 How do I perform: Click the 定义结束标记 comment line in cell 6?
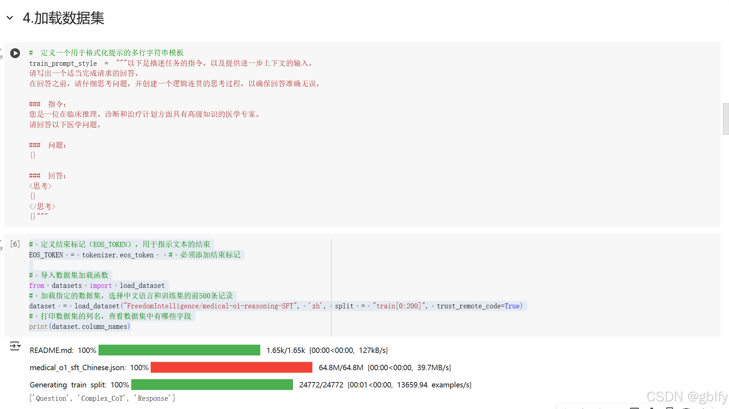click(x=120, y=244)
